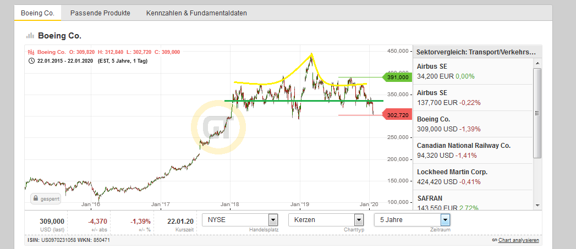Open the NYSE Handelsplatz dropdown
Image resolution: width=576 pixels, height=249 pixels.
click(x=240, y=220)
